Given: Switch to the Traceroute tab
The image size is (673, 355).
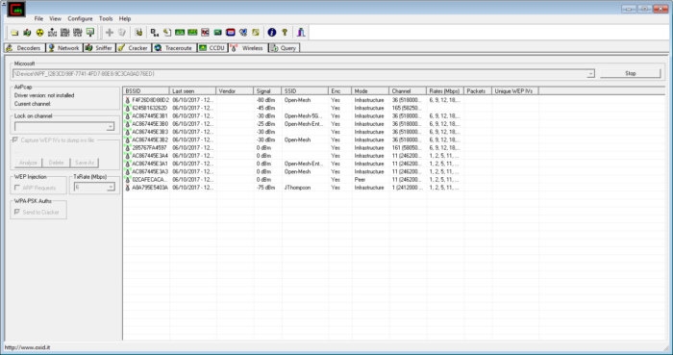Looking at the screenshot, I should coord(174,48).
